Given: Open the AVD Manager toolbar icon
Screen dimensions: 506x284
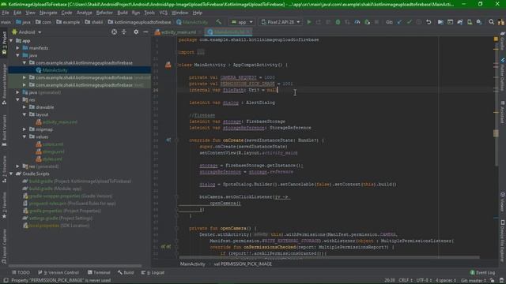Looking at the screenshot, I should pos(470,22).
